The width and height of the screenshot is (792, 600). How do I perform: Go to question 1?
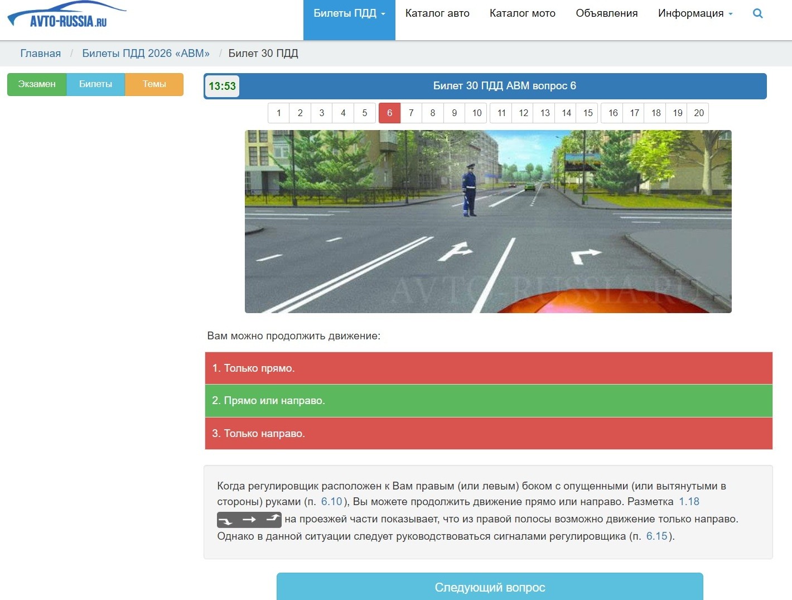279,113
